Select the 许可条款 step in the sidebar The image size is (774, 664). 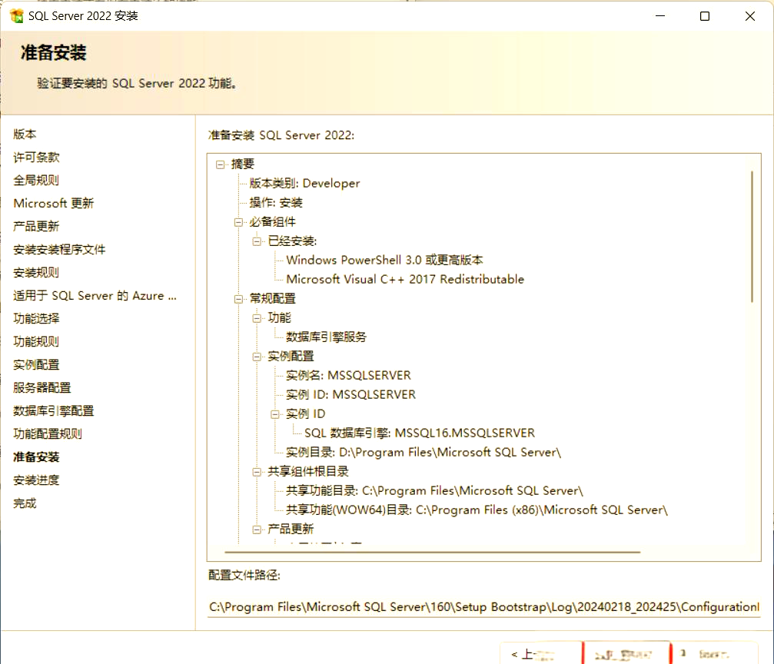click(36, 157)
